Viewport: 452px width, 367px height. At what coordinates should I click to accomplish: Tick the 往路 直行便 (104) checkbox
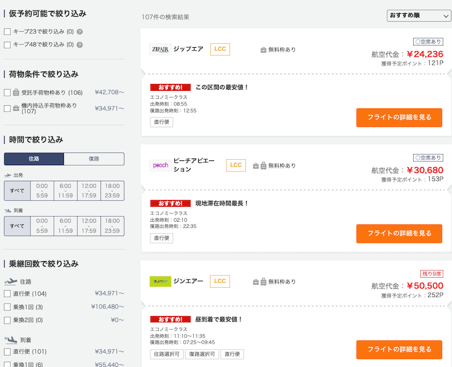click(x=7, y=293)
